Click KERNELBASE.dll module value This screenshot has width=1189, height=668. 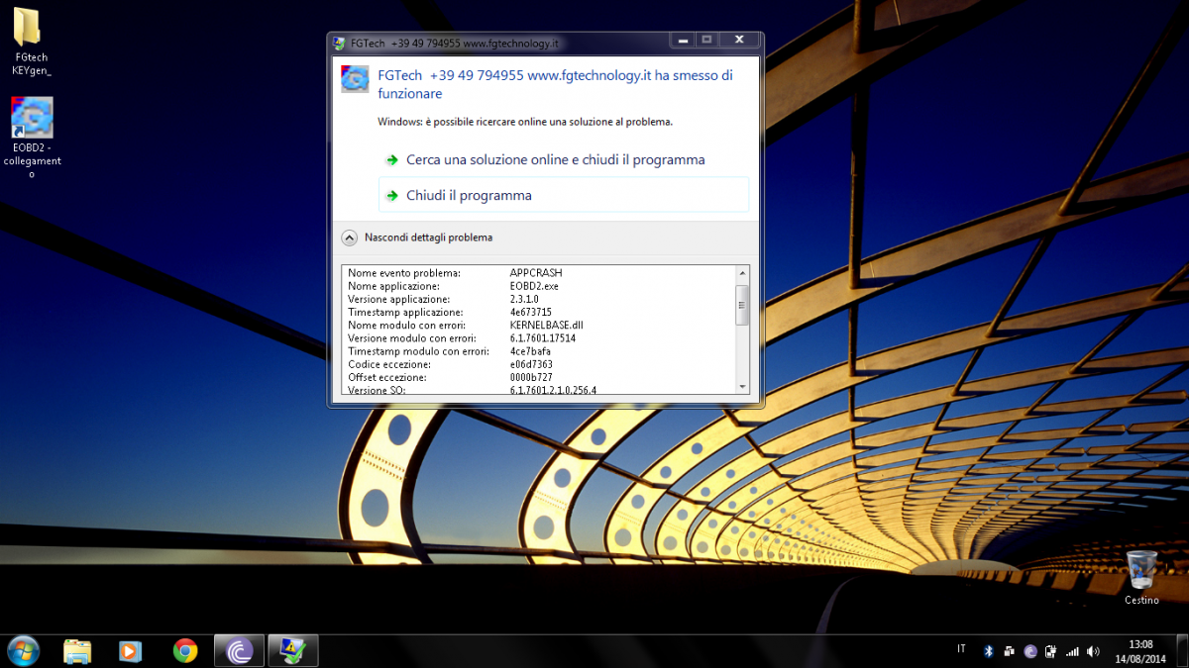pyautogui.click(x=547, y=325)
